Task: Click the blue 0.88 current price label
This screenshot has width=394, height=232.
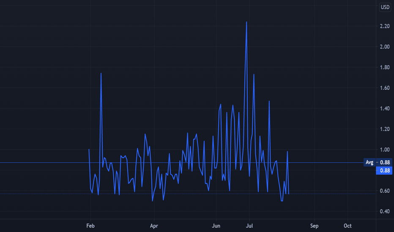Action: pyautogui.click(x=384, y=170)
